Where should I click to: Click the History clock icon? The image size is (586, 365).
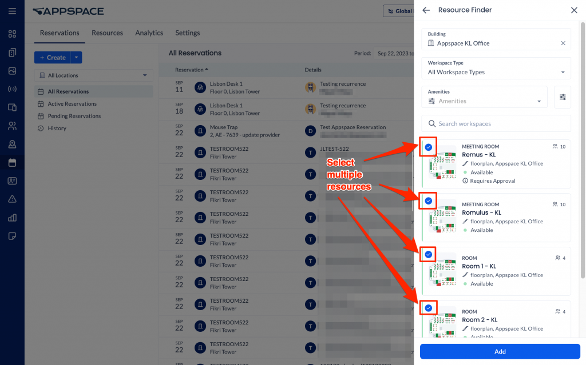pyautogui.click(x=41, y=129)
